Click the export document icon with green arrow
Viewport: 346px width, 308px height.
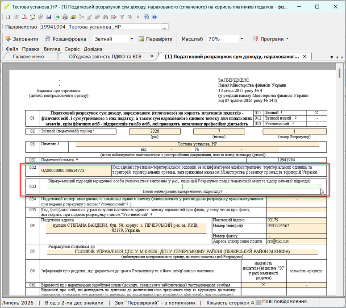point(57,17)
